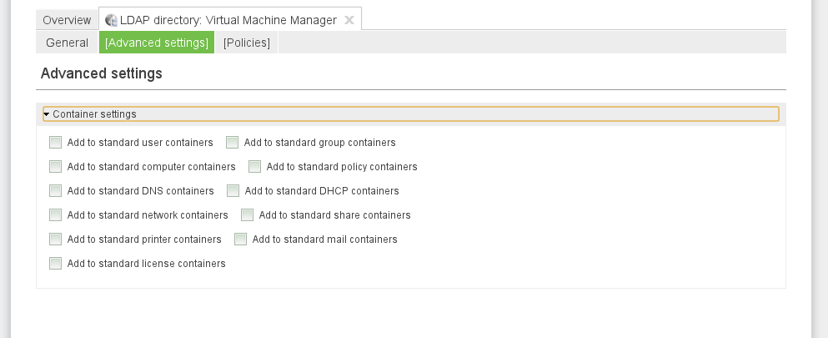This screenshot has height=338, width=828.
Task: Select the [Advanced settings] tab
Action: coord(157,43)
